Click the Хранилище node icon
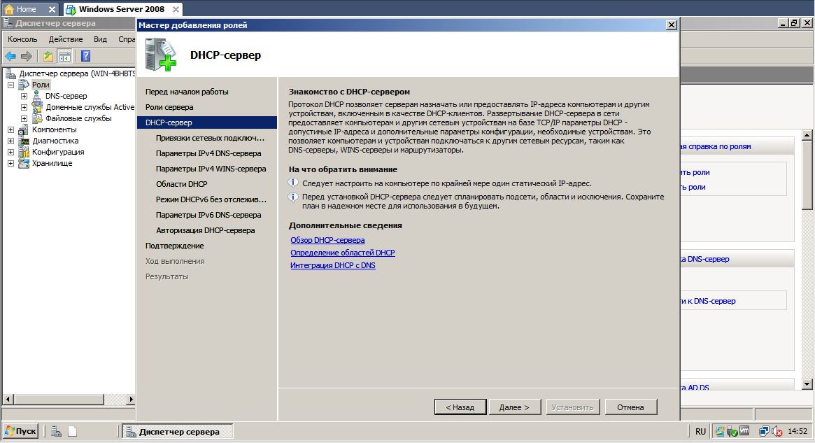 tap(23, 163)
